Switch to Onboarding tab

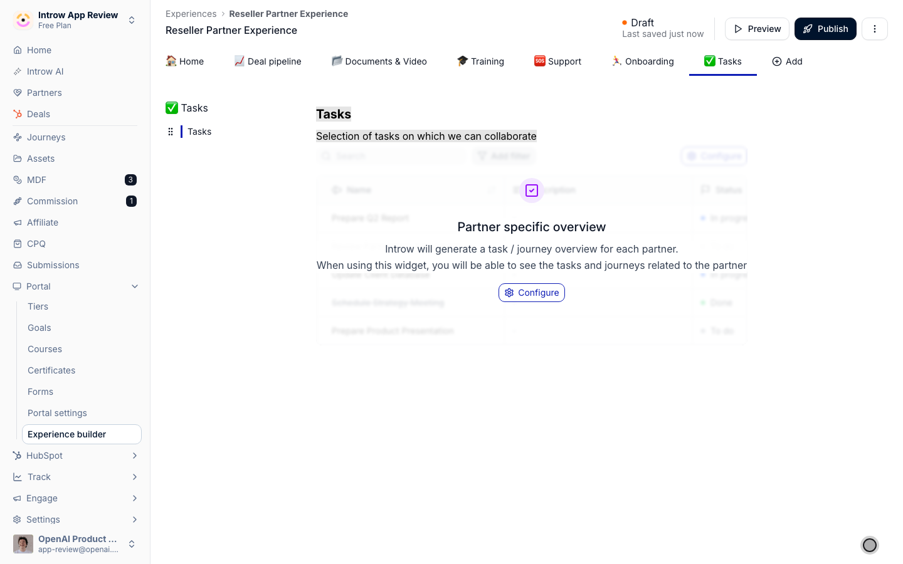643,61
